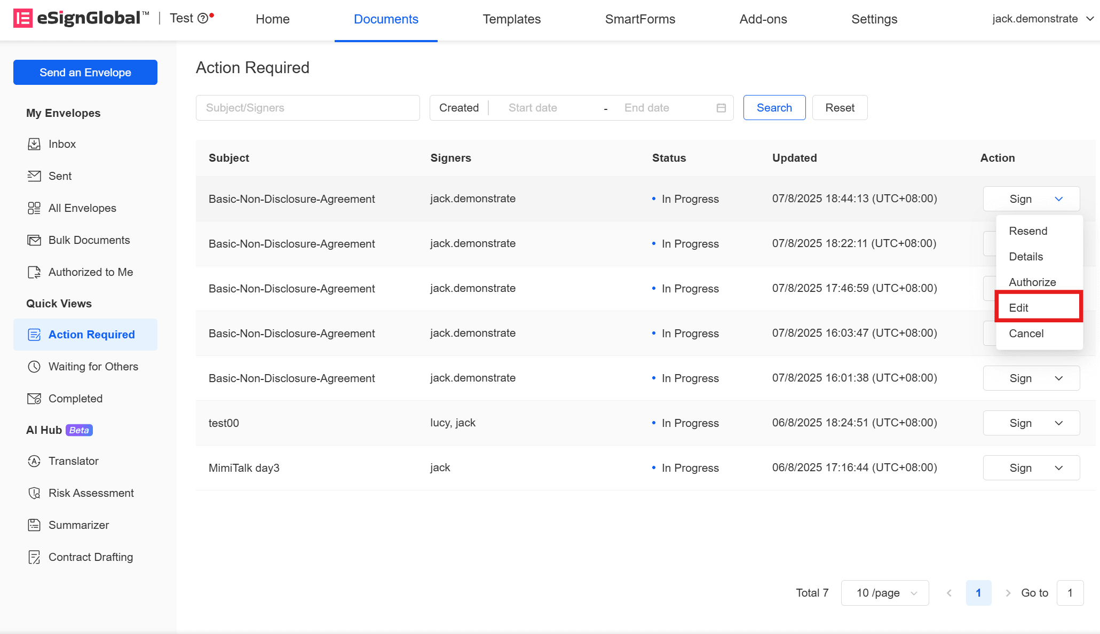
Task: Select Resend in the dropdown menu
Action: click(x=1028, y=231)
